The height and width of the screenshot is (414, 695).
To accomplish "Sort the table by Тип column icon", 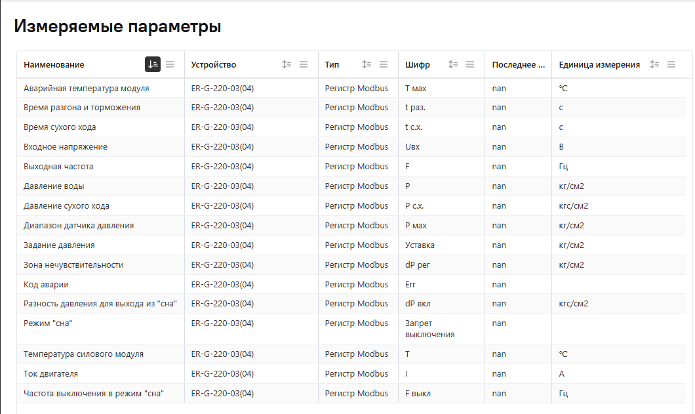I will tap(367, 64).
